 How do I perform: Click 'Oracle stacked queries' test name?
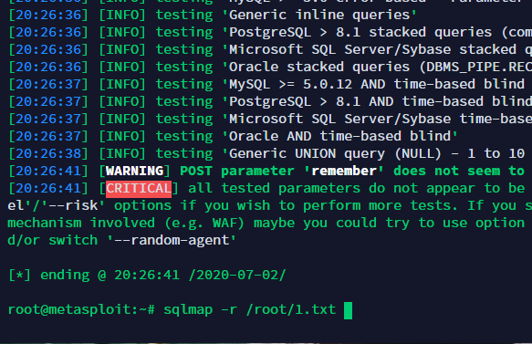319,67
